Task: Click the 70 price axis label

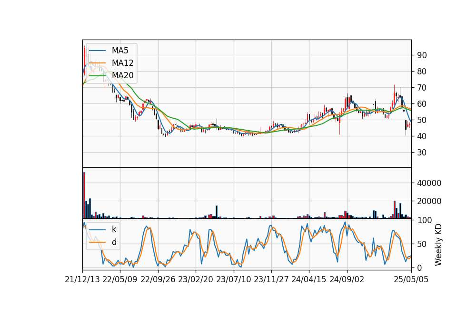Action: click(x=422, y=88)
